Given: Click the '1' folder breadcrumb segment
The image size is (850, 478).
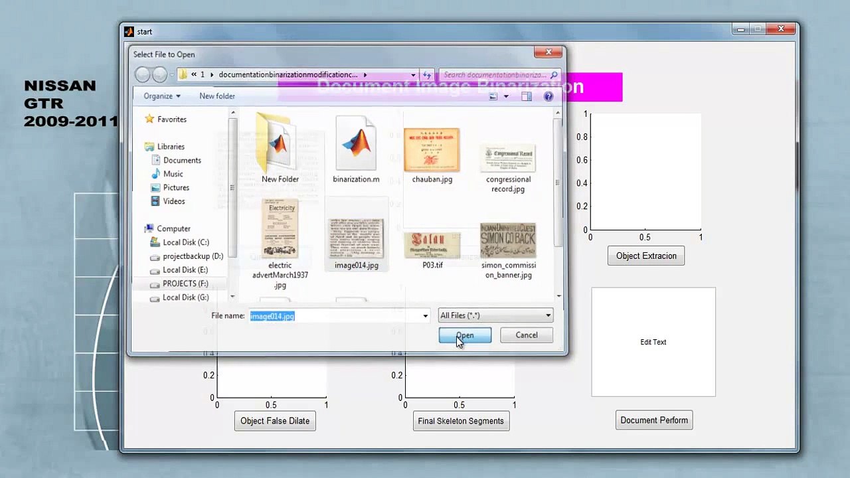Looking at the screenshot, I should click(x=203, y=75).
